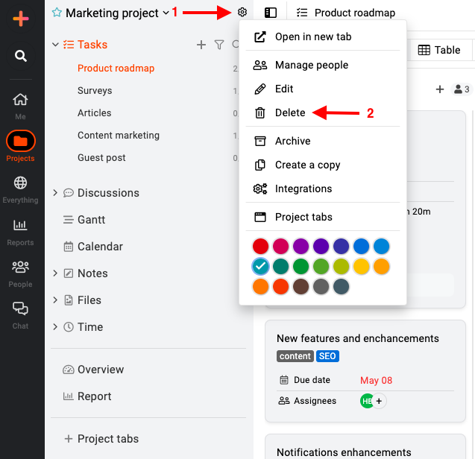Toggle the sidebar panel layout icon
The height and width of the screenshot is (459, 475).
(271, 13)
